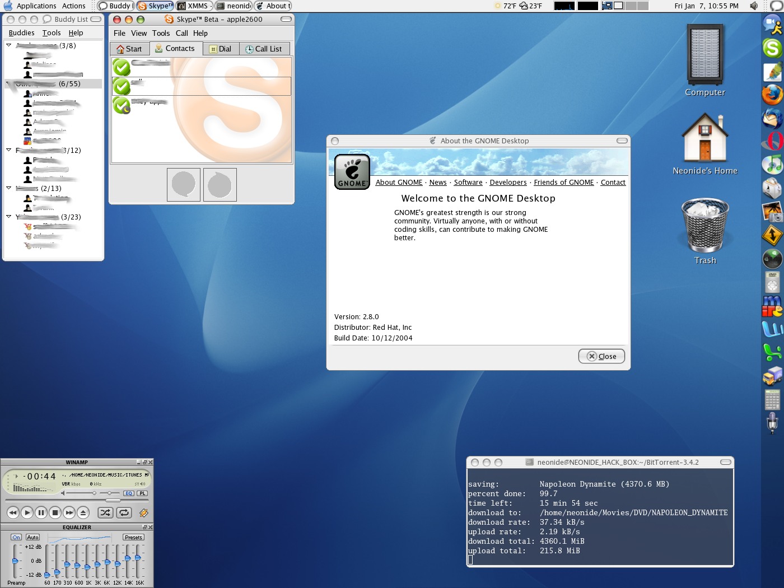Open the Friends of GNOME link

tap(563, 183)
